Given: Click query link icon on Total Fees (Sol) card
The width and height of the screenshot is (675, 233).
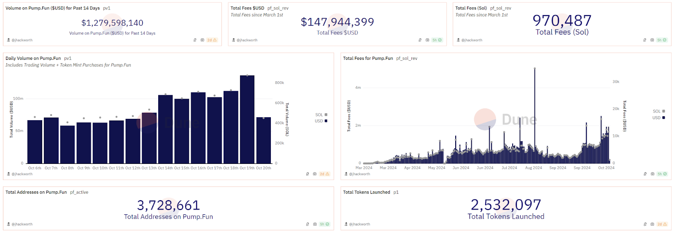Looking at the screenshot, I should (x=645, y=40).
